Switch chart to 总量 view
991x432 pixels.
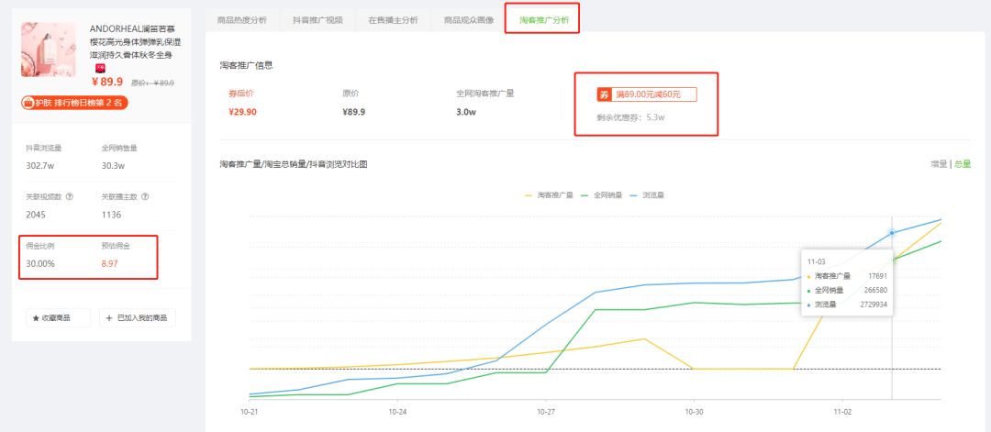pyautogui.click(x=963, y=164)
